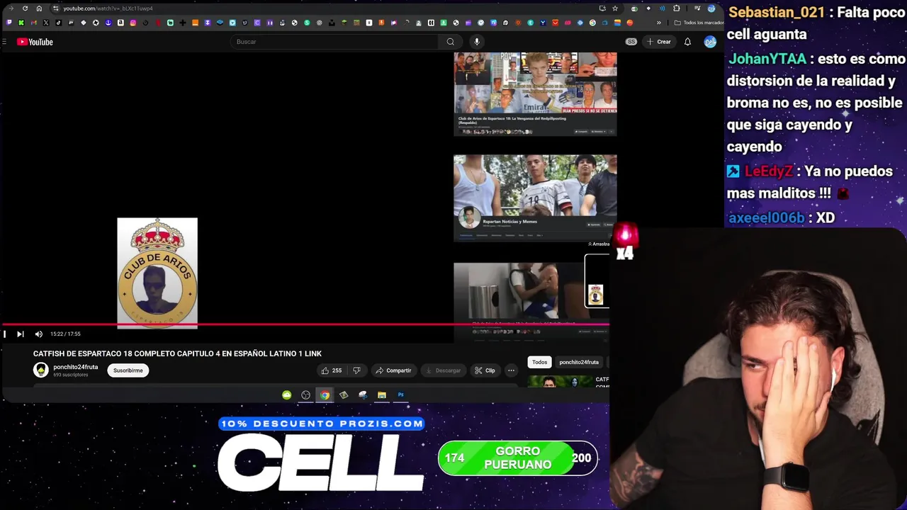907x510 pixels.
Task: Bookmark this page with the star
Action: pyautogui.click(x=615, y=8)
